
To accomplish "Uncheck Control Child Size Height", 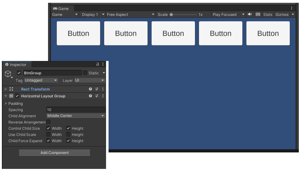I will tap(68, 128).
